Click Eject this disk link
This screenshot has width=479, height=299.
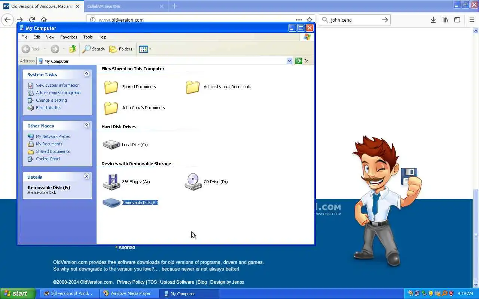coord(48,108)
